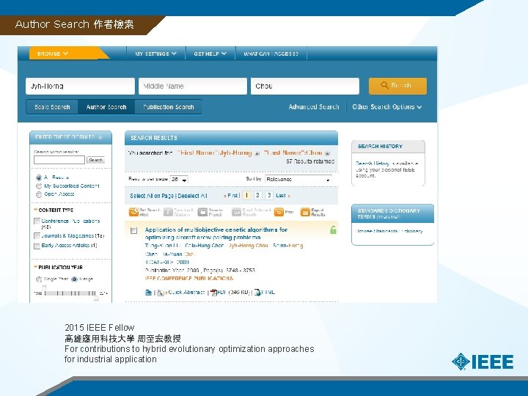
Task: Open the Advanced Search link
Action: pyautogui.click(x=314, y=107)
